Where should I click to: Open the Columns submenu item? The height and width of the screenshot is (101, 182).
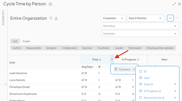click(x=124, y=69)
